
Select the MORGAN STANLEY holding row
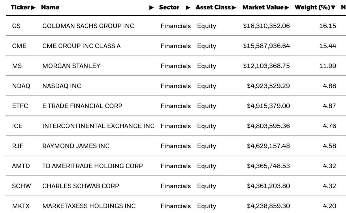[71, 66]
